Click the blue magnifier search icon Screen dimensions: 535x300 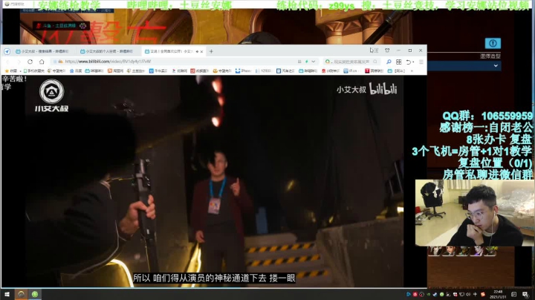click(389, 62)
